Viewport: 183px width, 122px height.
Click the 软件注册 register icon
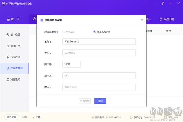pos(8,46)
